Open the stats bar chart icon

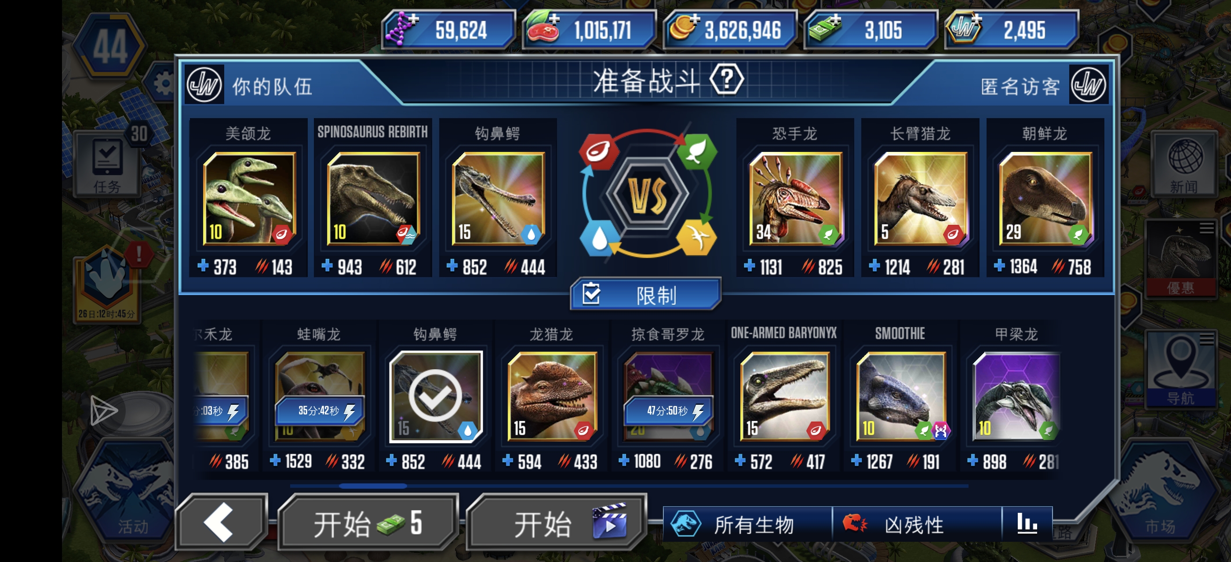coord(1027,524)
